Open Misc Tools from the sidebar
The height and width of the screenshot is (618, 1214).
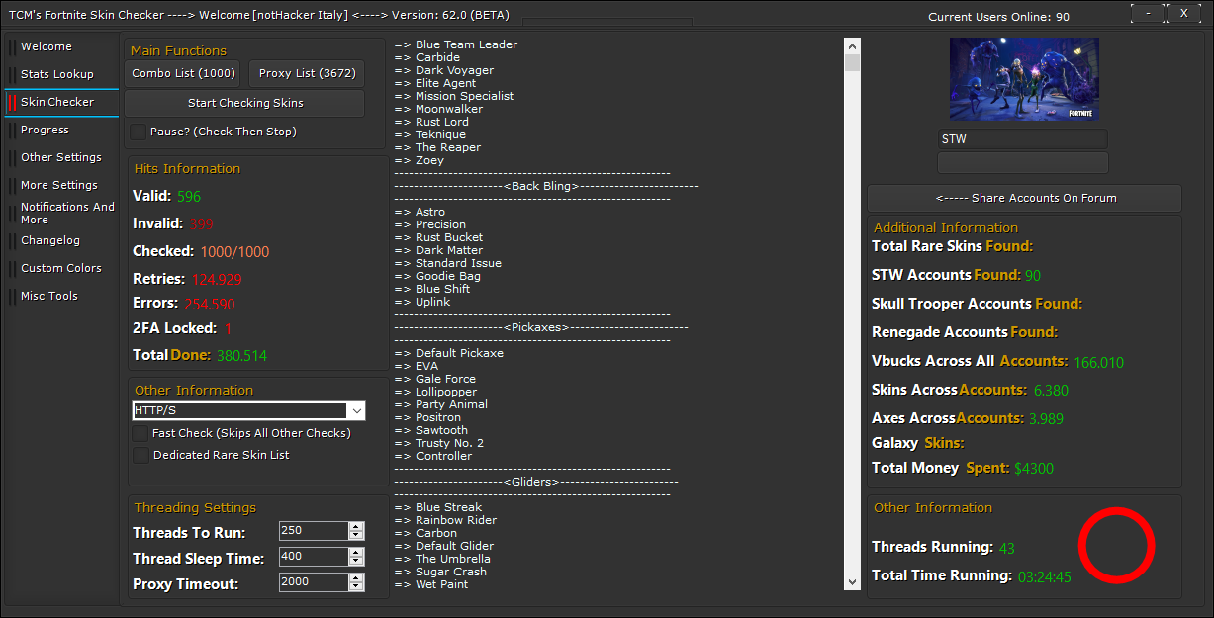click(49, 296)
